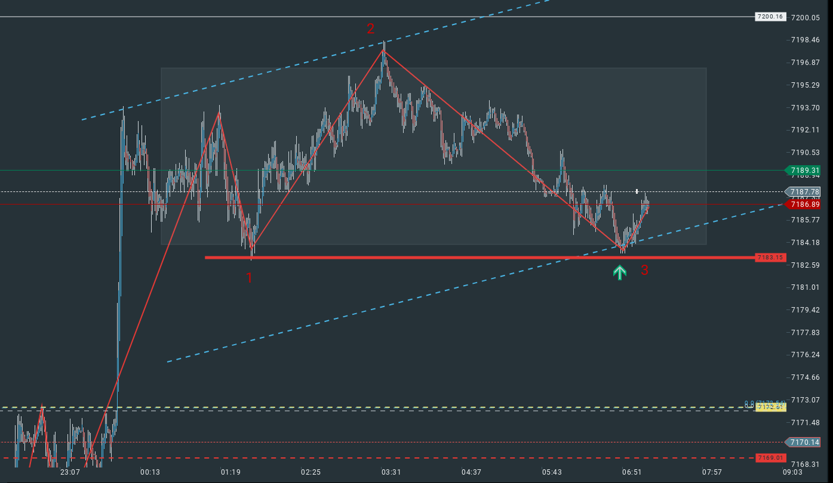Click the 7182.59 price axis value
Viewport: 833px width, 483px height.
coord(804,265)
